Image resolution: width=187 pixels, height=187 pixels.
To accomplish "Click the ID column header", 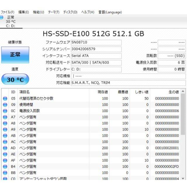I will click(x=13, y=92).
